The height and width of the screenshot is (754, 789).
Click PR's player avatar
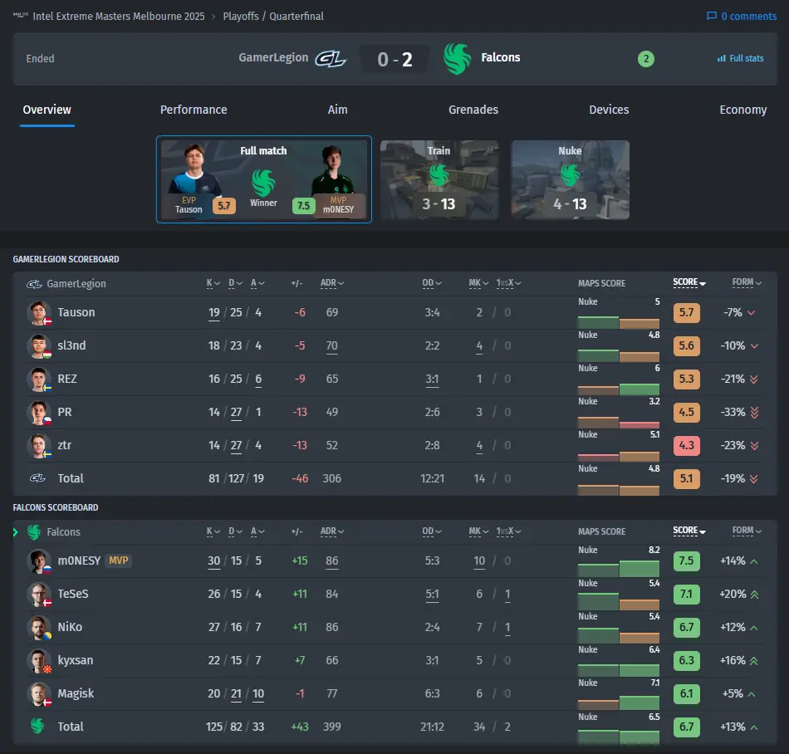click(x=39, y=413)
